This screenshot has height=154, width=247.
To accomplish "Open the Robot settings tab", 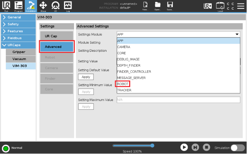I will [x=57, y=57].
